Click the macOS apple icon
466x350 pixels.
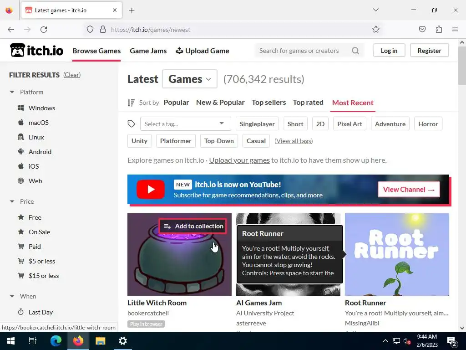21,122
